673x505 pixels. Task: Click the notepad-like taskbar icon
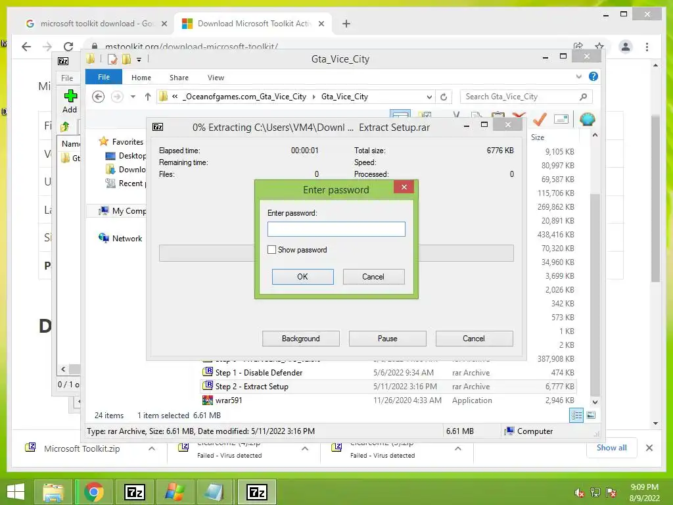pos(215,492)
